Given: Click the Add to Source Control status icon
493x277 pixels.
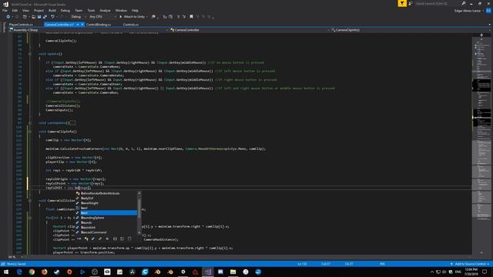Looking at the screenshot, I should (451, 264).
